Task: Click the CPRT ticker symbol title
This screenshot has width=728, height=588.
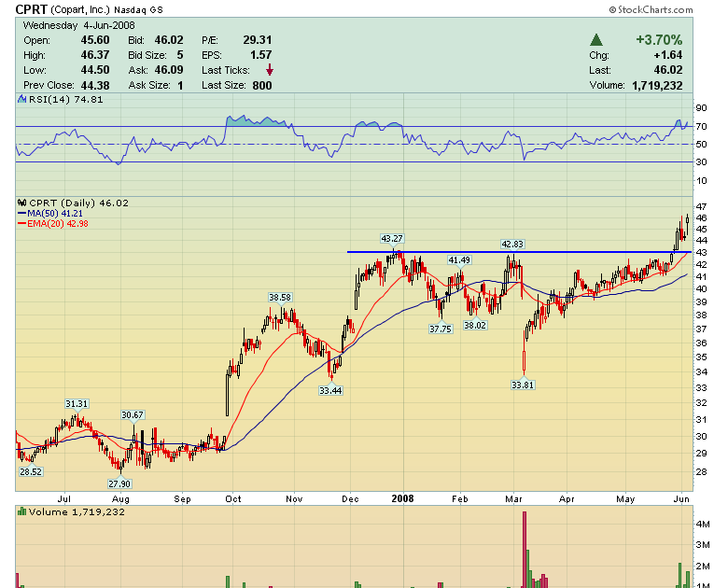Action: (x=31, y=9)
